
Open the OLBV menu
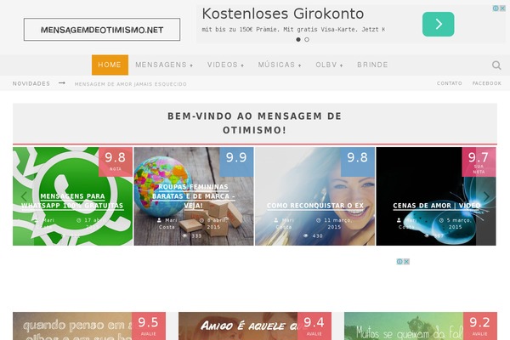click(329, 65)
